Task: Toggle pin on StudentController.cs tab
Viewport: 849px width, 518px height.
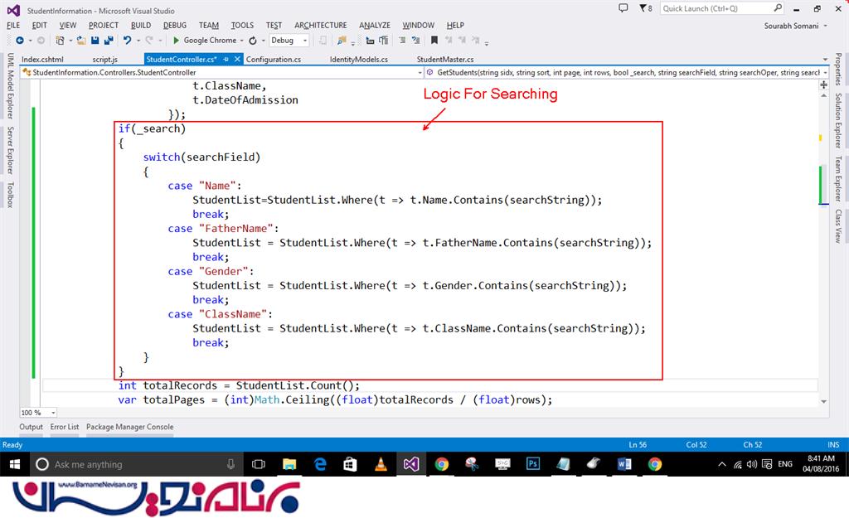Action: [x=226, y=60]
